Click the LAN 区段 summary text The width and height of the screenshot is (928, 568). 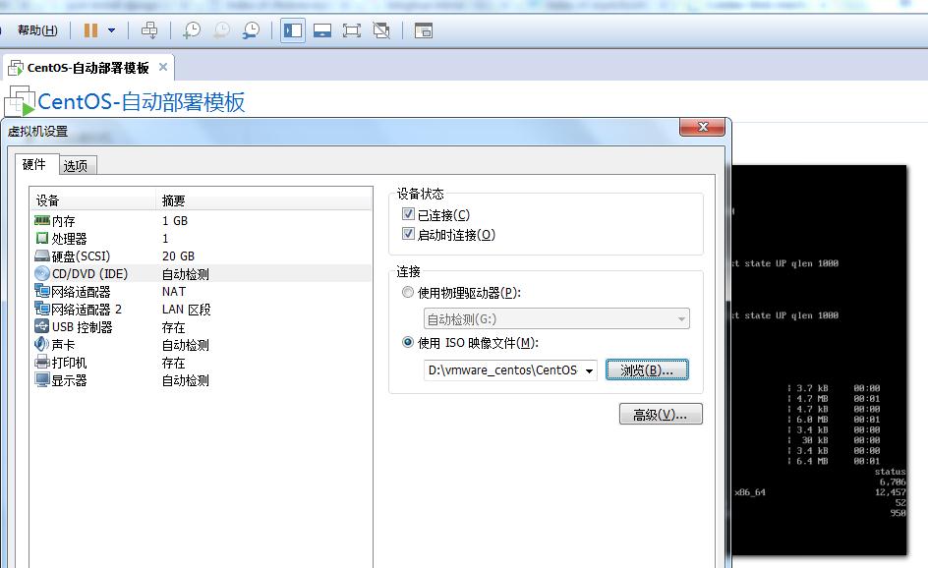pyautogui.click(x=187, y=310)
